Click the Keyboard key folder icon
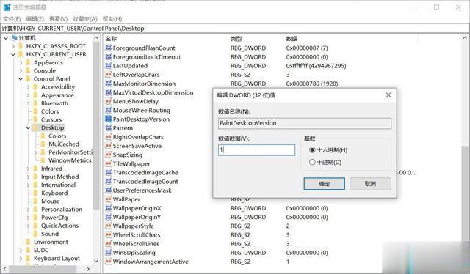 click(x=36, y=193)
